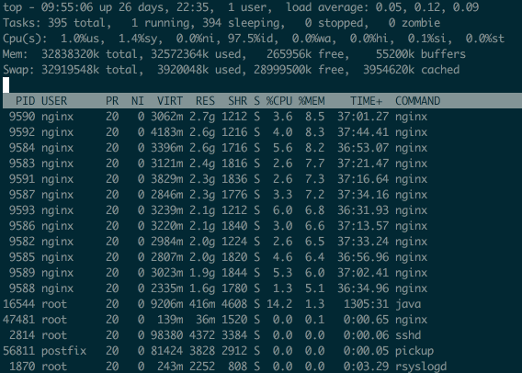This screenshot has width=522, height=373.
Task: Click the %MEM column header
Action: 312,101
